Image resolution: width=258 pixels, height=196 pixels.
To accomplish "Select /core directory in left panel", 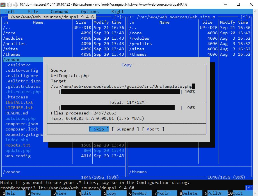I will pos(37,33).
